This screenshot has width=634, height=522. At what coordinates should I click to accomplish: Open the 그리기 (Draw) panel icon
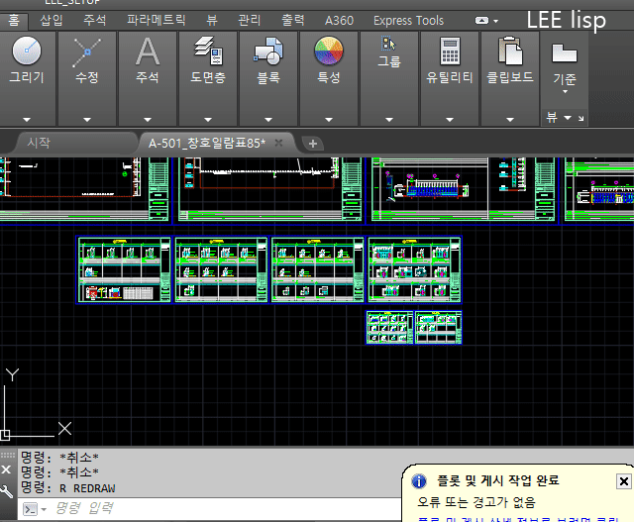pyautogui.click(x=27, y=51)
